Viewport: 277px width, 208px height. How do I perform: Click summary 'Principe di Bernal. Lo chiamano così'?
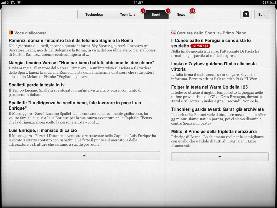[217, 141]
